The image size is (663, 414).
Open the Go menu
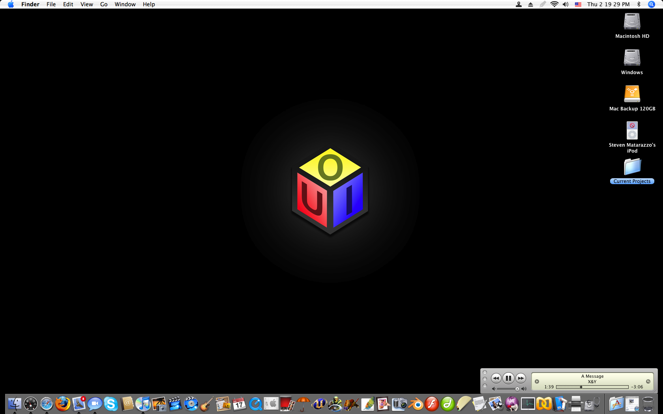(104, 4)
